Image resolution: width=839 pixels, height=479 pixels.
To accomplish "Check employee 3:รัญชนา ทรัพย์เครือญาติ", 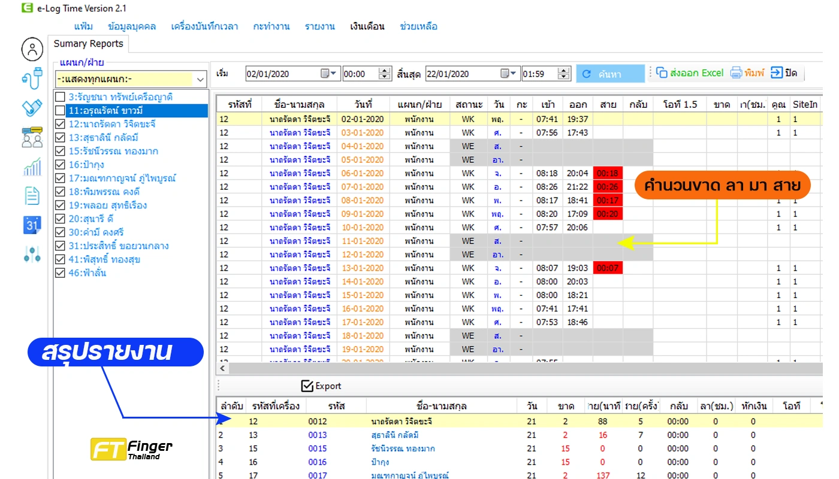I will coord(60,97).
